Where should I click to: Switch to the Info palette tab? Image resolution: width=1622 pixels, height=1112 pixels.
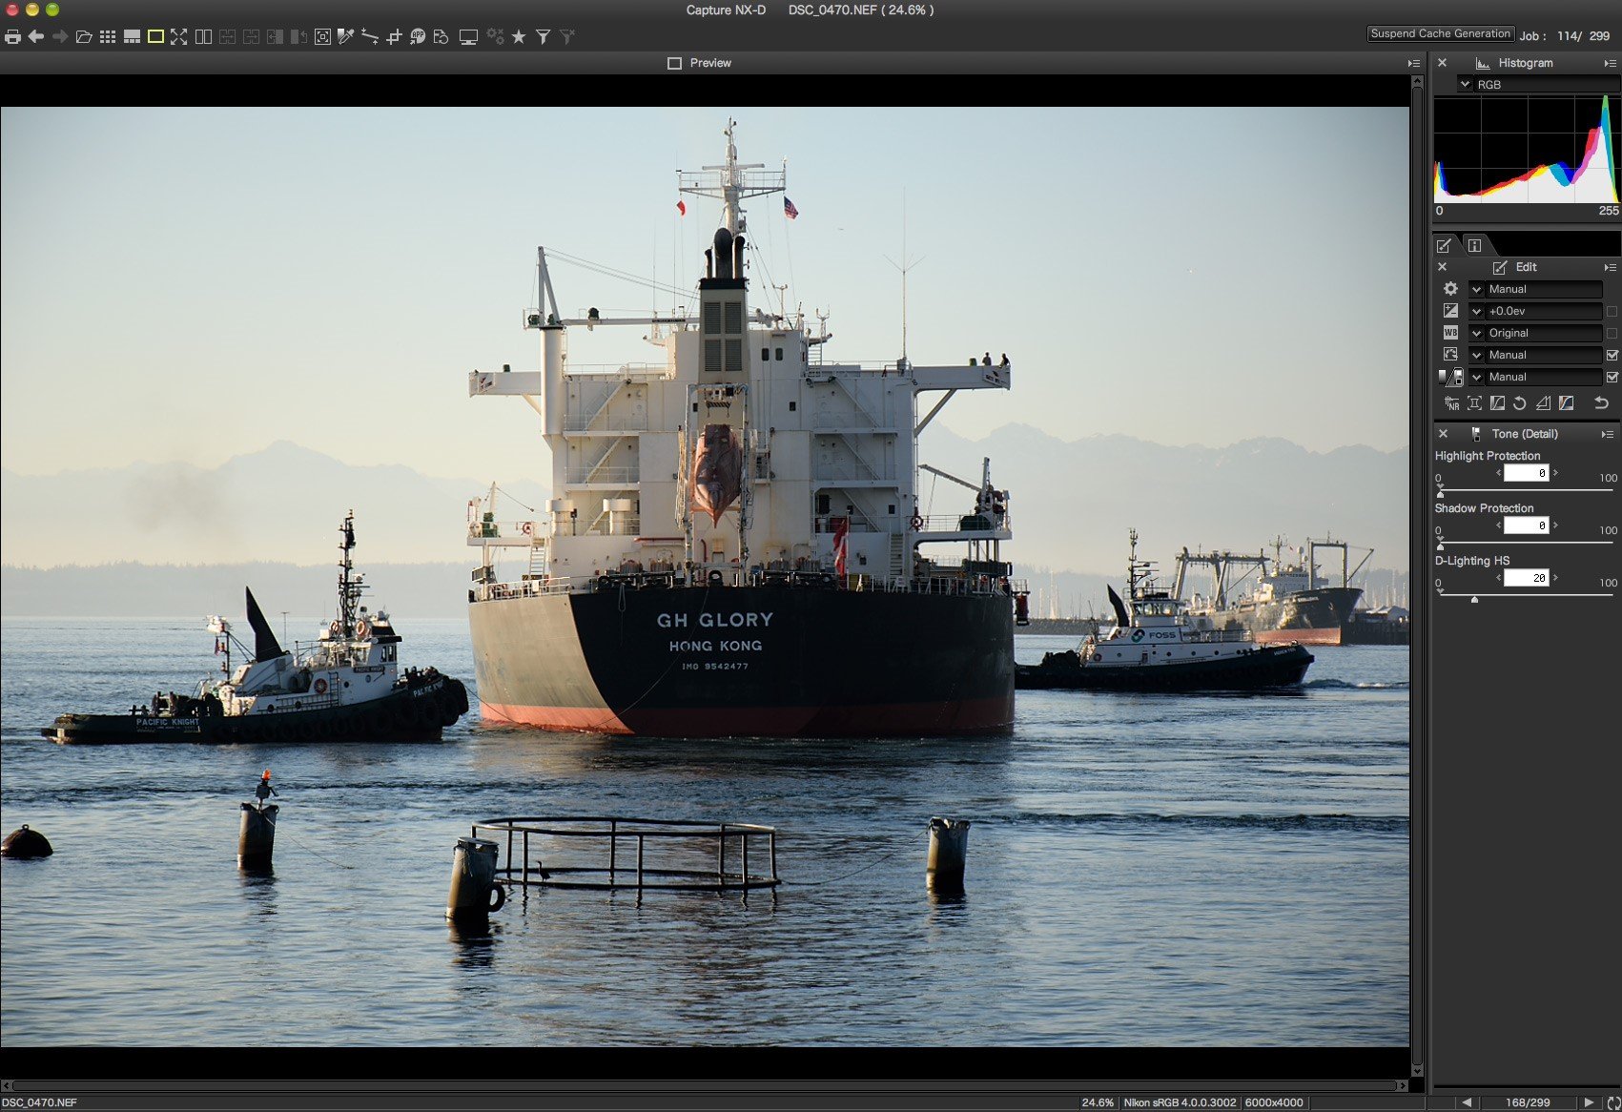[1474, 245]
